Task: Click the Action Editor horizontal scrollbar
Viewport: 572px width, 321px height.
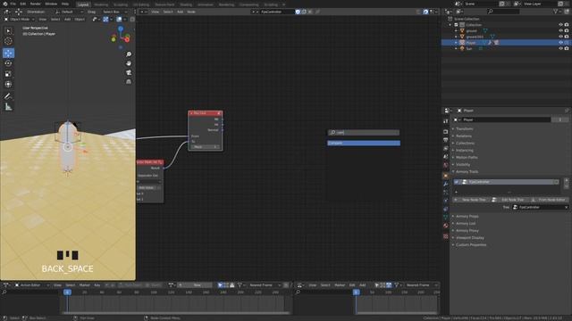Action: point(176,313)
